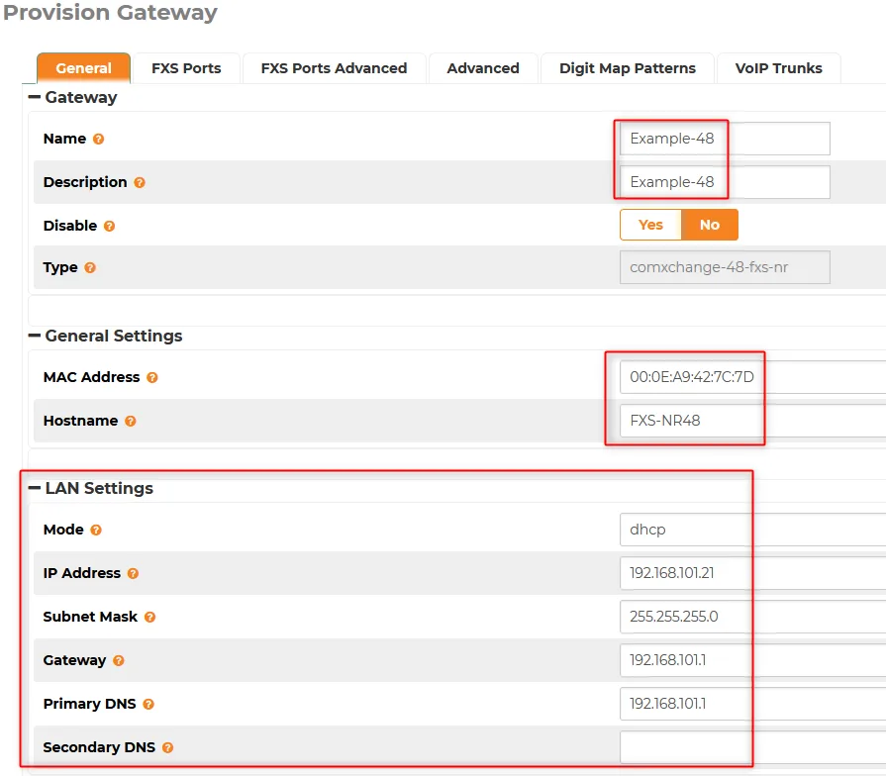Click the LAN Gateway address field
Image resolution: width=886 pixels, height=776 pixels.
(752, 659)
